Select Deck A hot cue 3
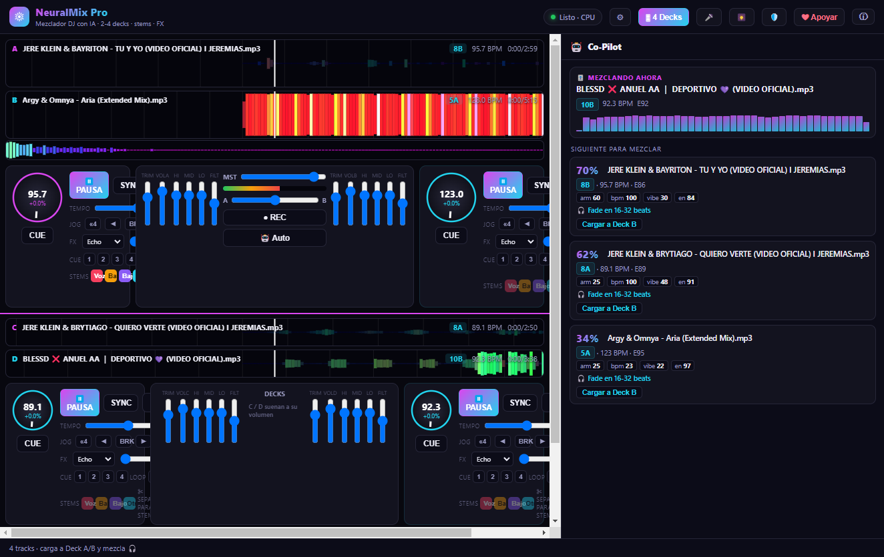Image resolution: width=884 pixels, height=557 pixels. (118, 259)
